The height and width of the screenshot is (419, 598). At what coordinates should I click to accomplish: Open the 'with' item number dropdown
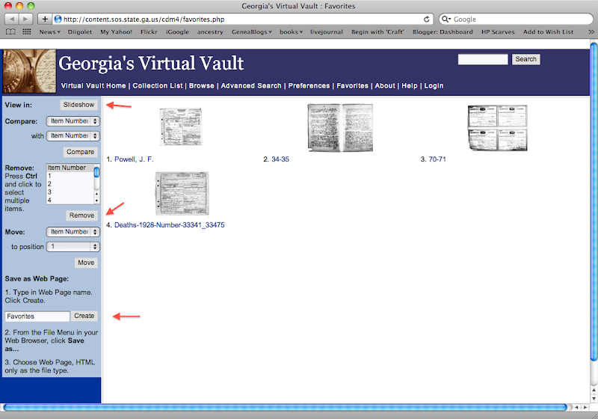click(73, 136)
